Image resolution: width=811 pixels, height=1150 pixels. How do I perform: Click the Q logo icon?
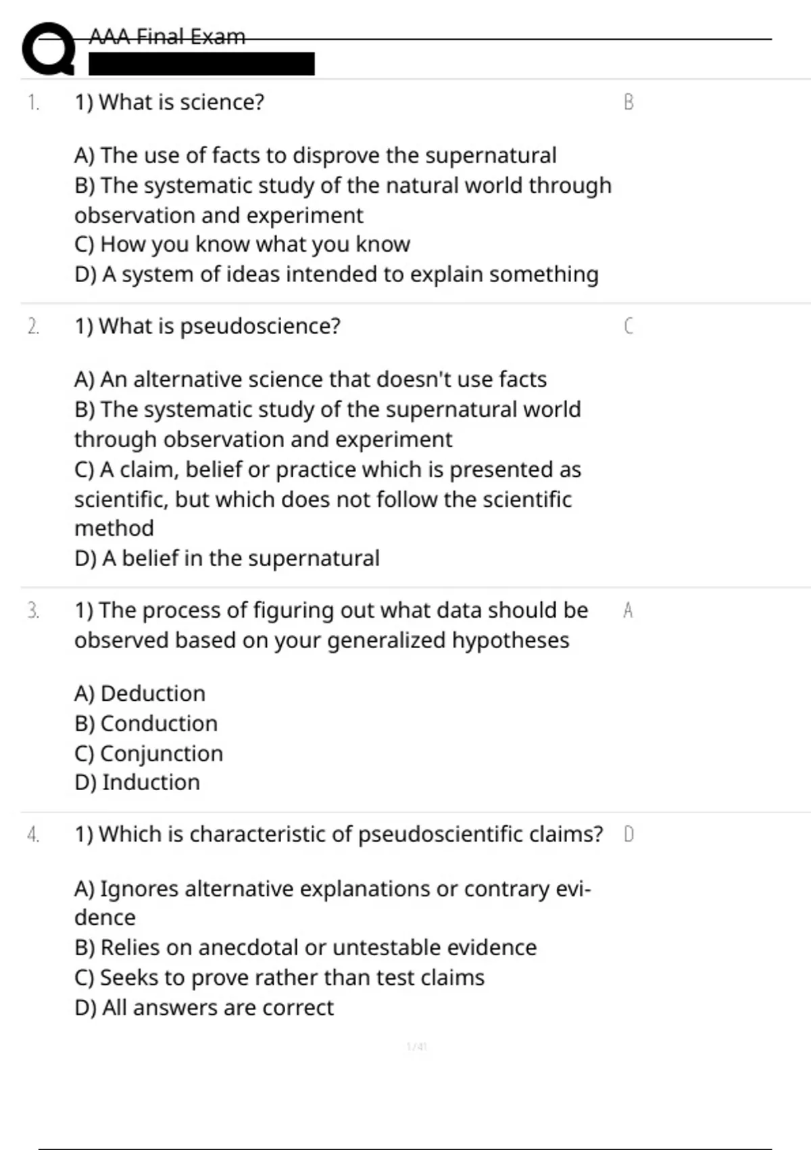49,49
